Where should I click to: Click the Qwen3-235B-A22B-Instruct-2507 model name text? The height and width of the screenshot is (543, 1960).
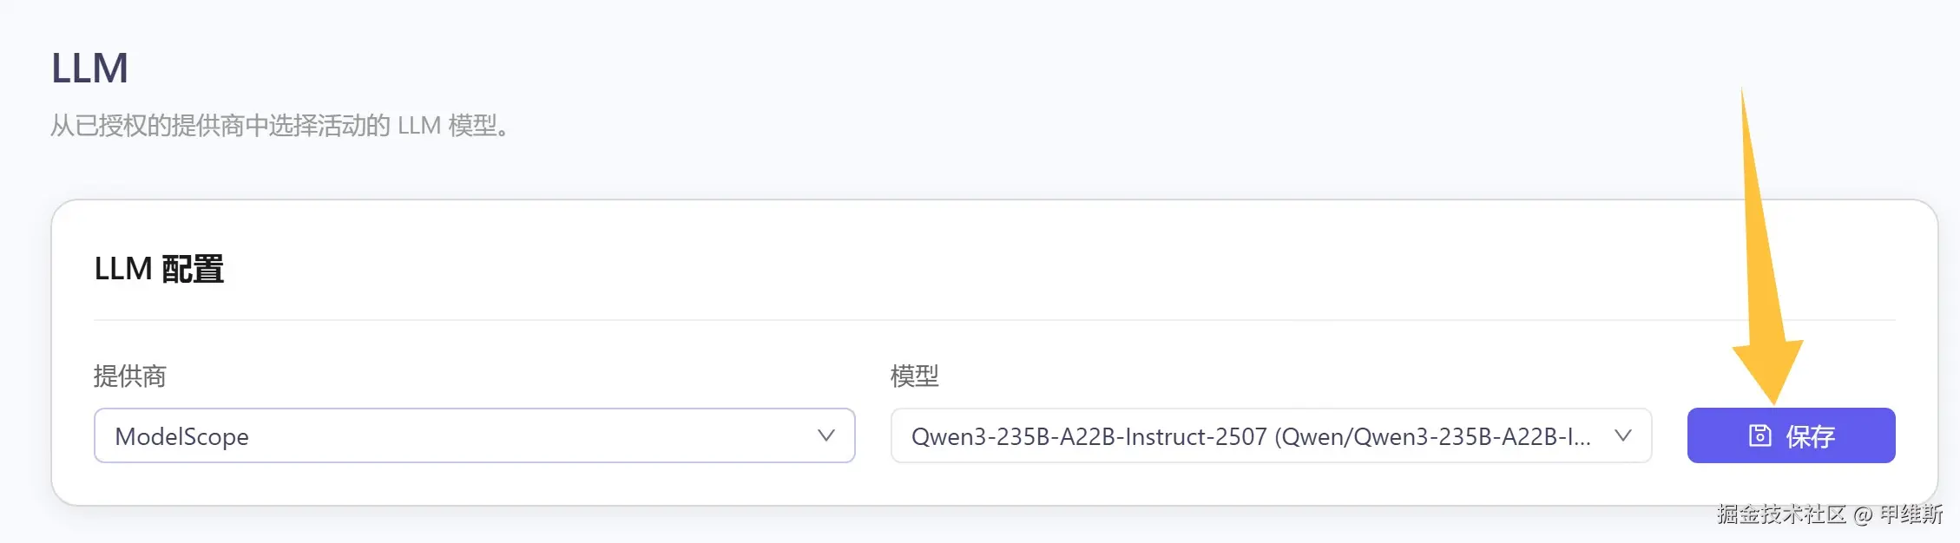click(x=1089, y=436)
